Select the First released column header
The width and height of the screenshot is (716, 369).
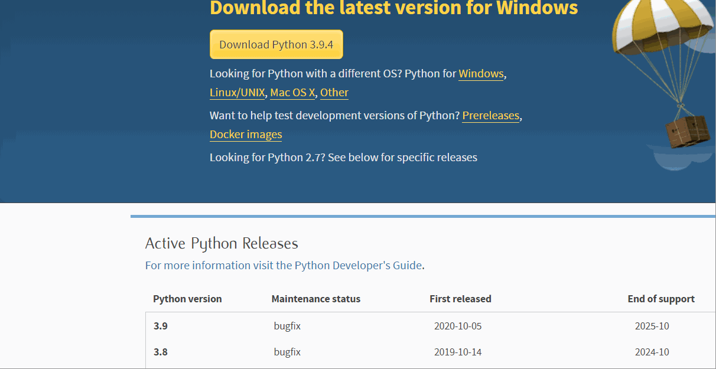coord(460,299)
